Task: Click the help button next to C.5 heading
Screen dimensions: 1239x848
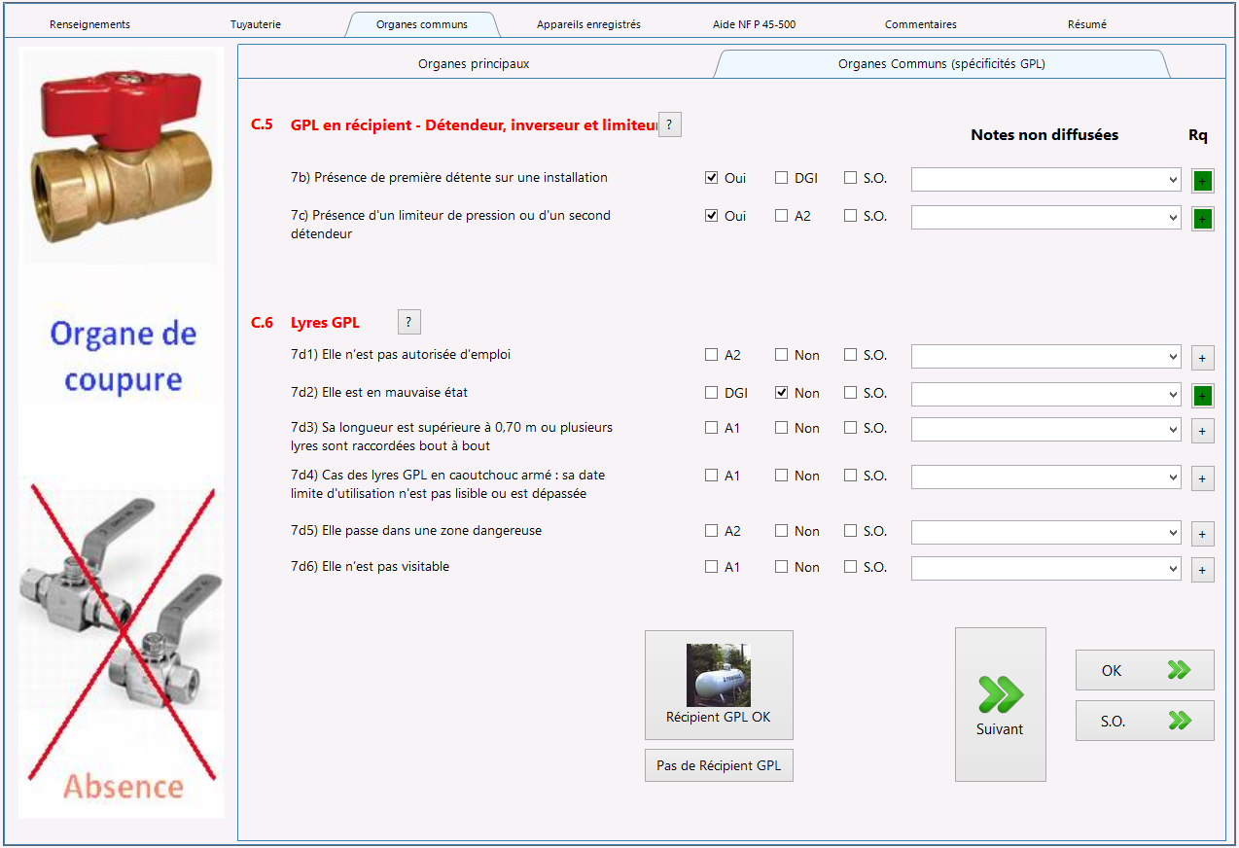Action: point(670,124)
